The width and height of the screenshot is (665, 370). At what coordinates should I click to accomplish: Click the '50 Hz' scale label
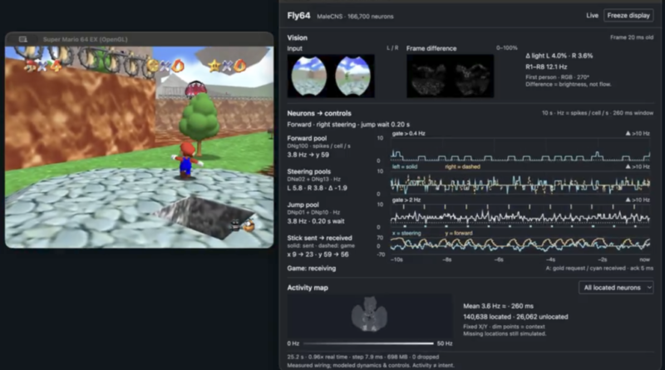[445, 343]
